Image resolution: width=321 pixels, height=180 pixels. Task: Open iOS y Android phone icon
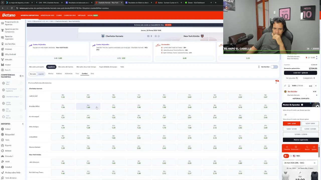coord(3,54)
